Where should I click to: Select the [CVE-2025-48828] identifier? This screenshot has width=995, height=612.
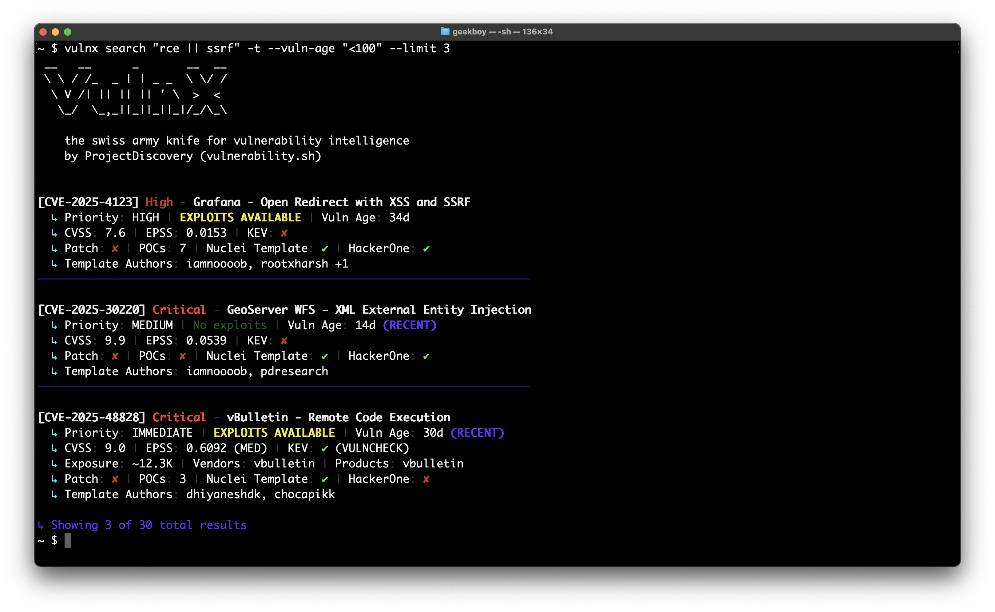click(91, 417)
